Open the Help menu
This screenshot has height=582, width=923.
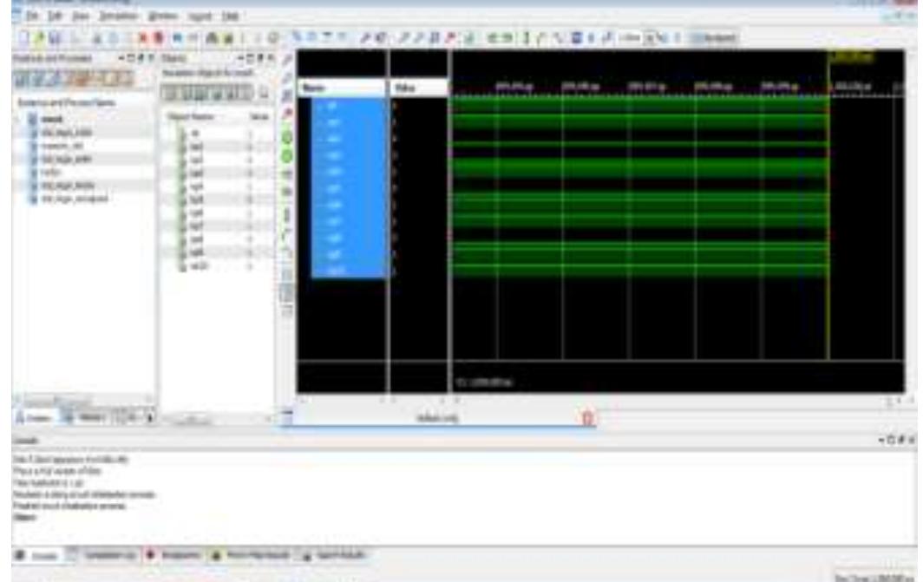[x=230, y=16]
